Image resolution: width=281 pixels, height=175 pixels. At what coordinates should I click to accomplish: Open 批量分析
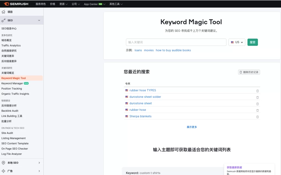[7, 121]
